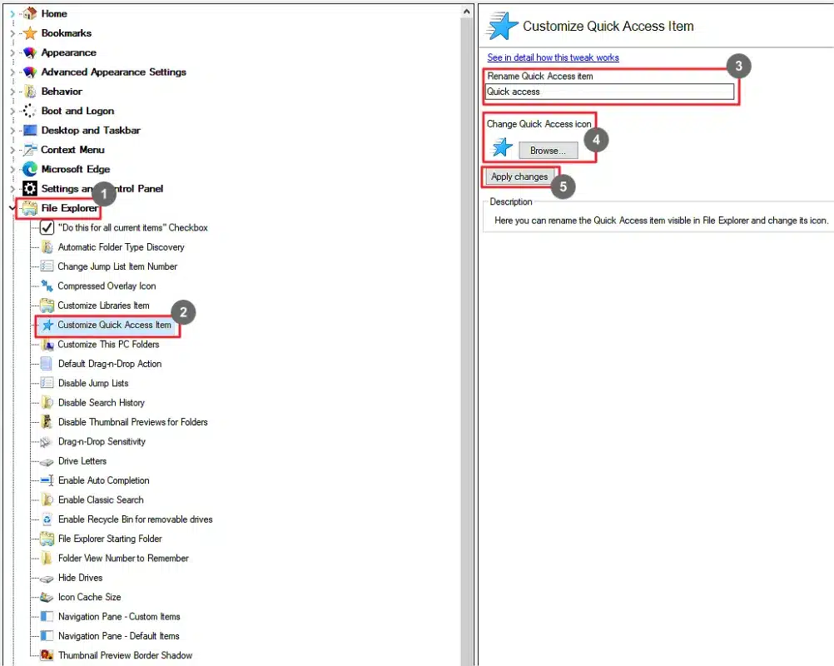Click the Settings and Control Panel gear icon

30,188
